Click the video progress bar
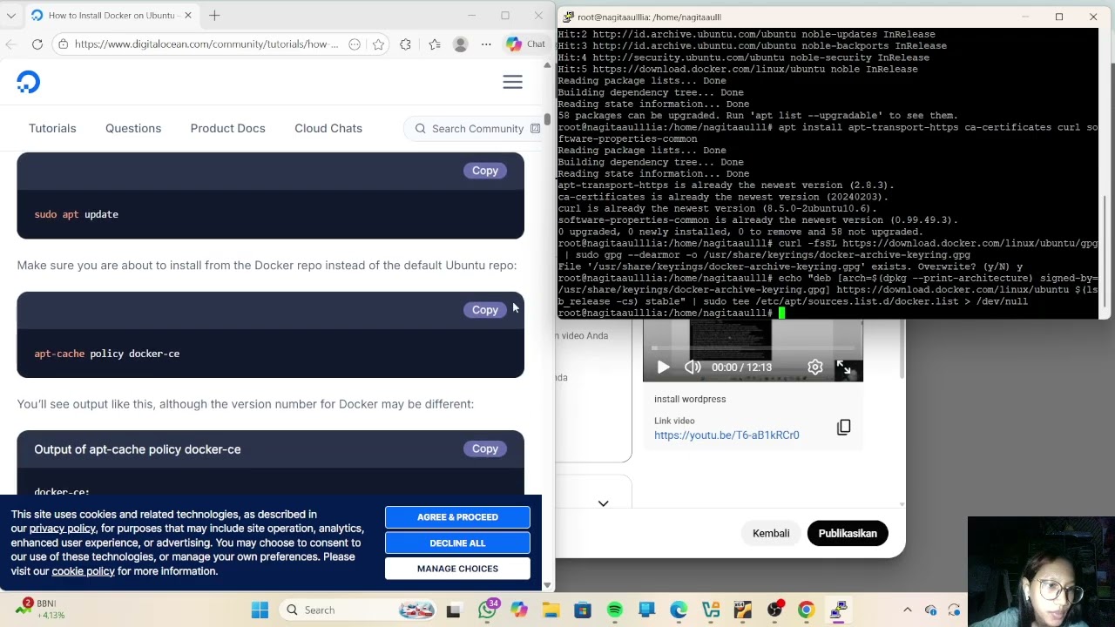Screen dimensions: 1115x627 (x=753, y=348)
